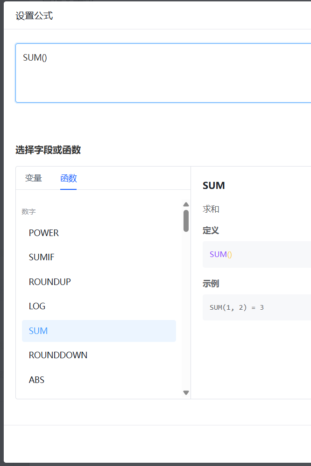This screenshot has width=311, height=466.
Task: Click the 求和 description text
Action: click(211, 209)
